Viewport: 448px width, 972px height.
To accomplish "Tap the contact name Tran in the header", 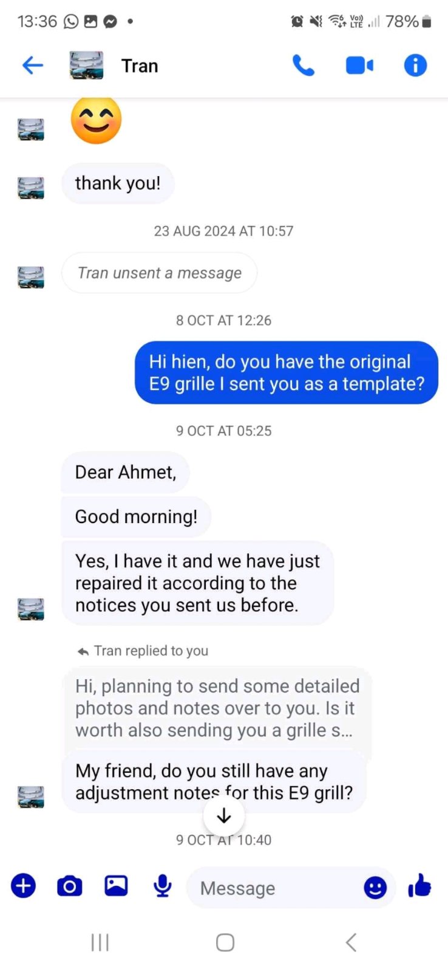I will (x=140, y=66).
